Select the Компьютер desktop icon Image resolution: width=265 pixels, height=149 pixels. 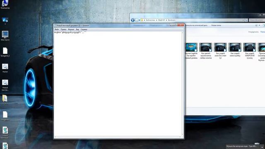click(5, 5)
